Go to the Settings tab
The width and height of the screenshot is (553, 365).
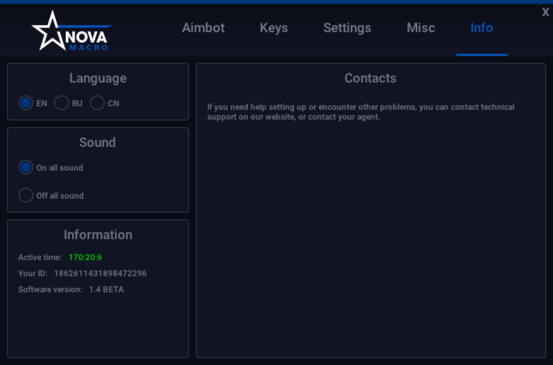pos(347,28)
